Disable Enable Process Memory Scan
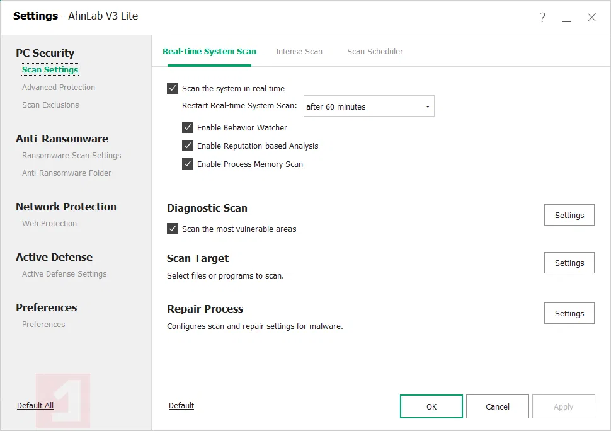 [x=188, y=164]
